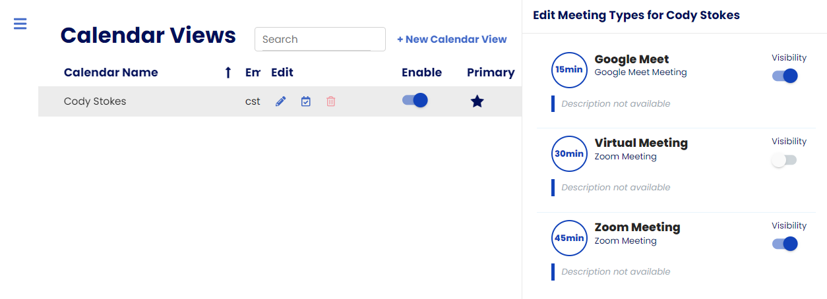Toggle Enable switch for Cody Stokes

coord(415,100)
